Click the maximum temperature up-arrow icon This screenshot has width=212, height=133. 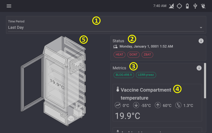(158, 105)
